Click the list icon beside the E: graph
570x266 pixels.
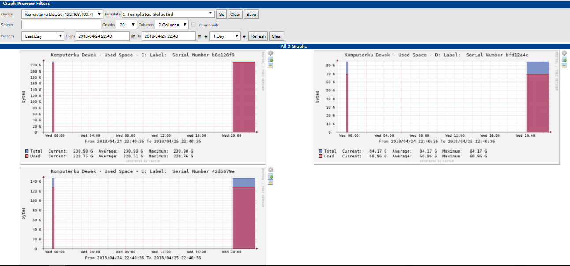click(x=270, y=182)
